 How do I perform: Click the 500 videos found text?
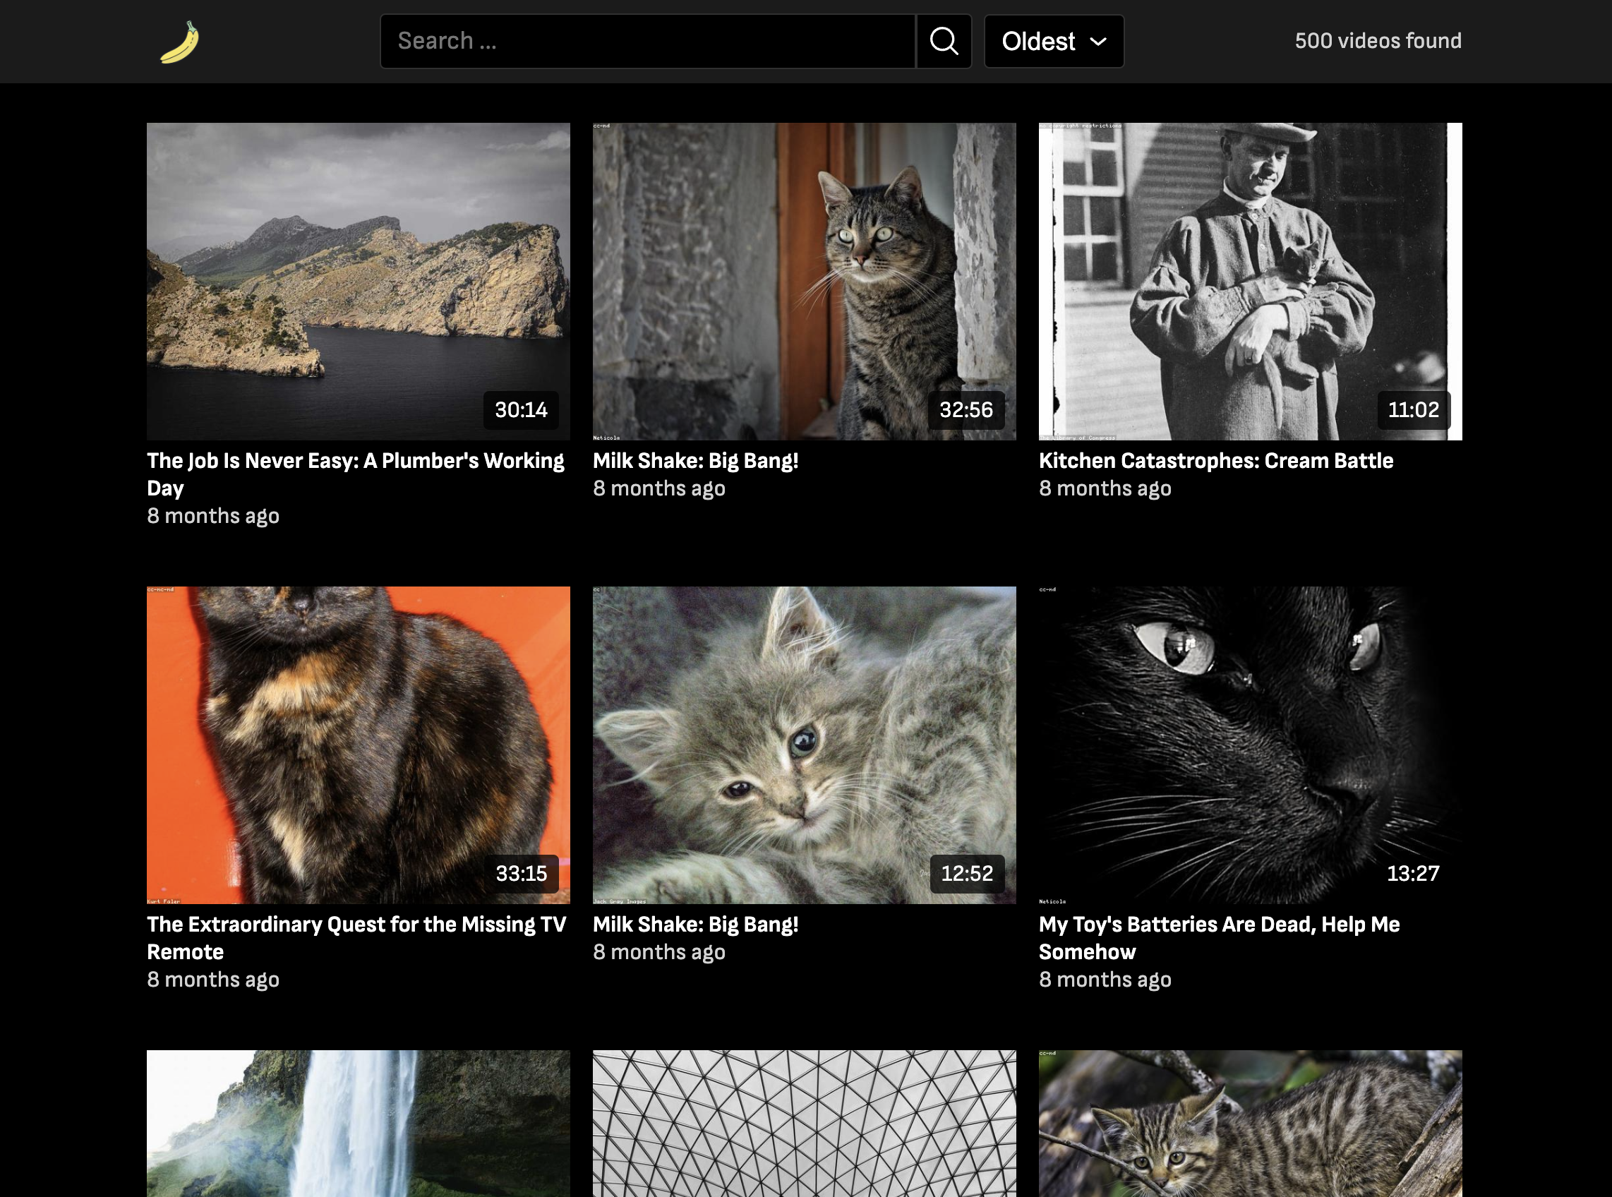click(x=1377, y=40)
